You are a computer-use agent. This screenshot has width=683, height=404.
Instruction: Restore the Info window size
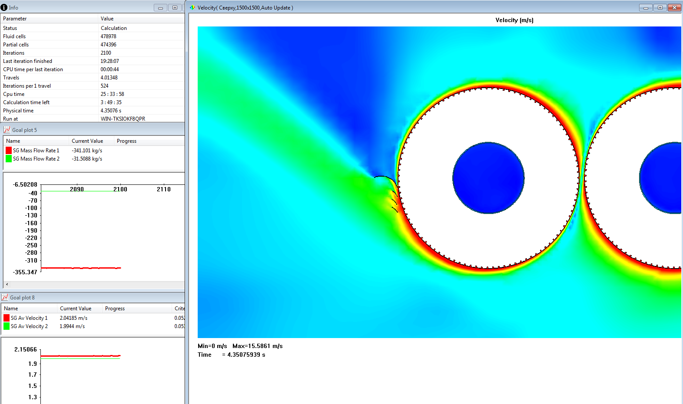click(x=175, y=8)
